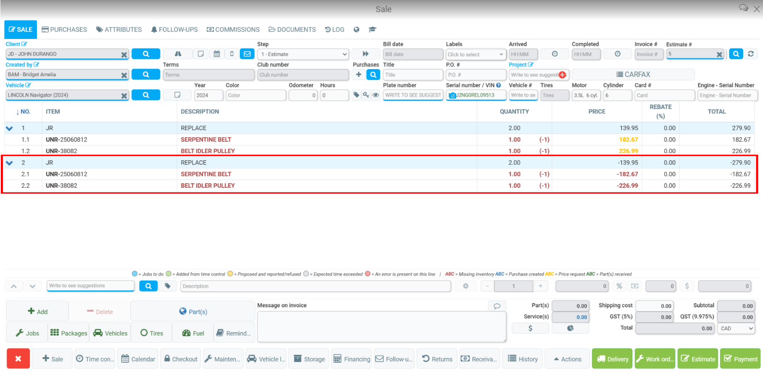This screenshot has height=371, width=763.
Task: Click the red plus icon in Project field
Action: [x=562, y=75]
